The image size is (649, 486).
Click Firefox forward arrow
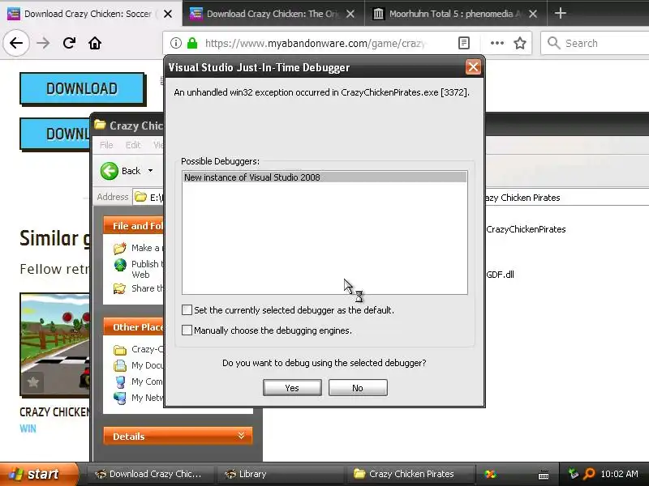[43, 43]
